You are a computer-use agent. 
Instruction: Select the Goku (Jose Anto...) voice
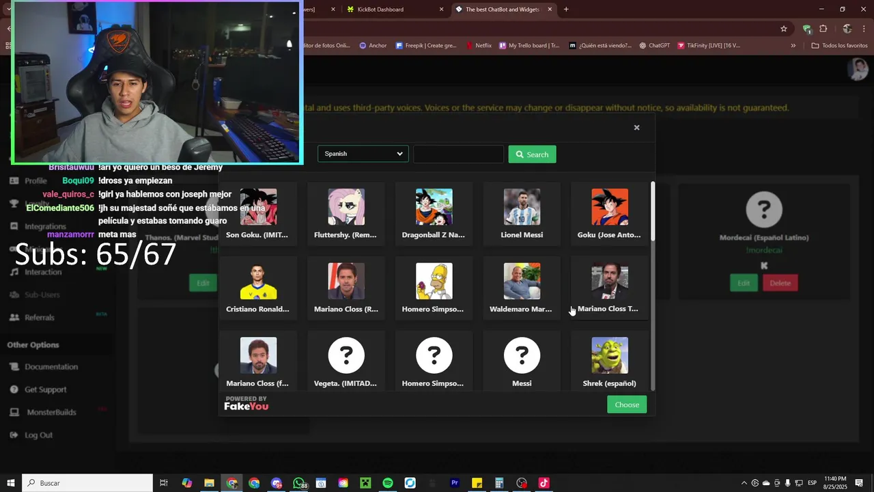tap(610, 214)
